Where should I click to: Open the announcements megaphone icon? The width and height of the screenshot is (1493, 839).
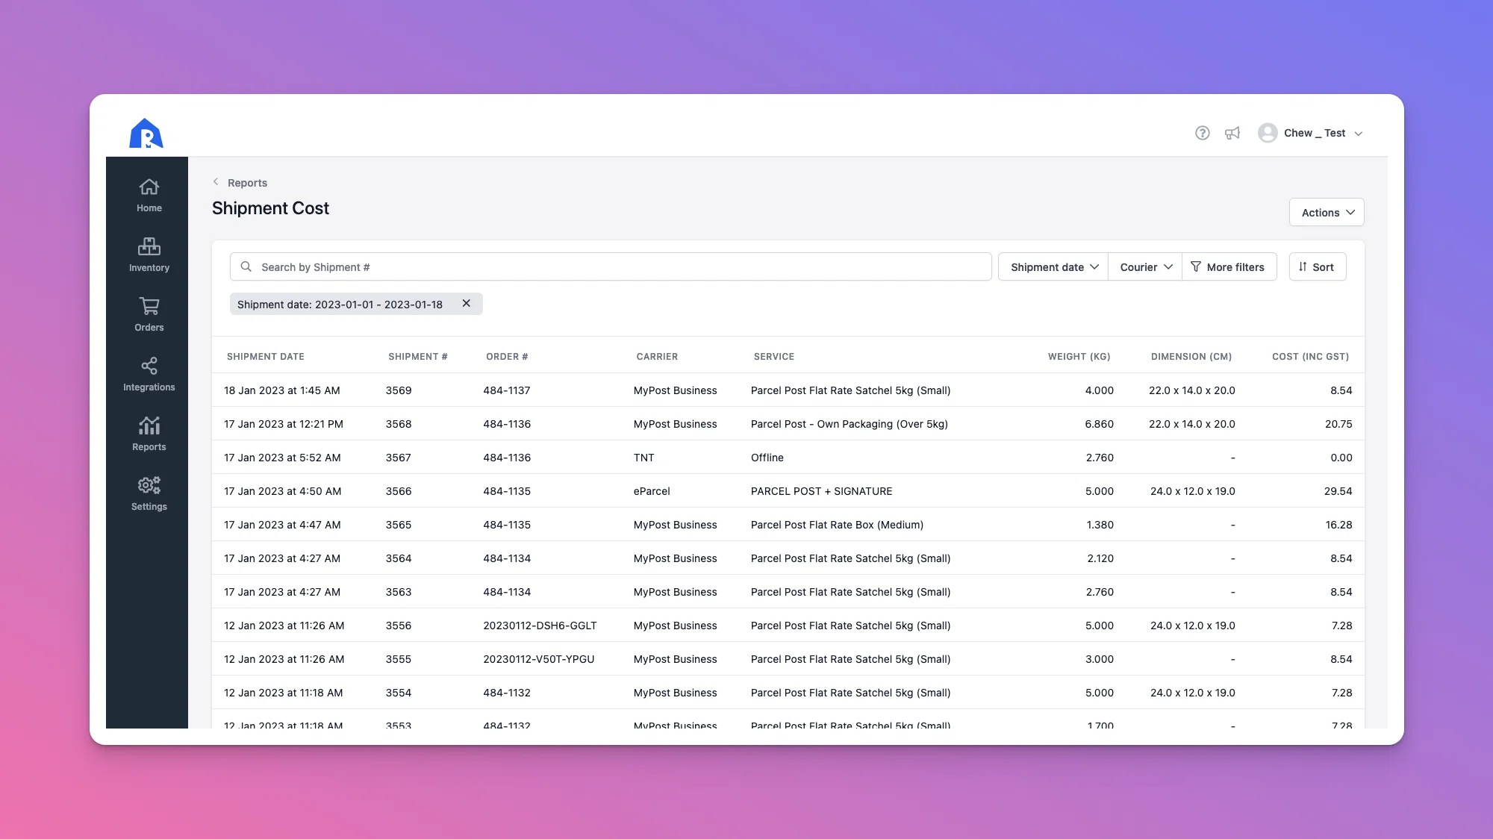pyautogui.click(x=1232, y=133)
